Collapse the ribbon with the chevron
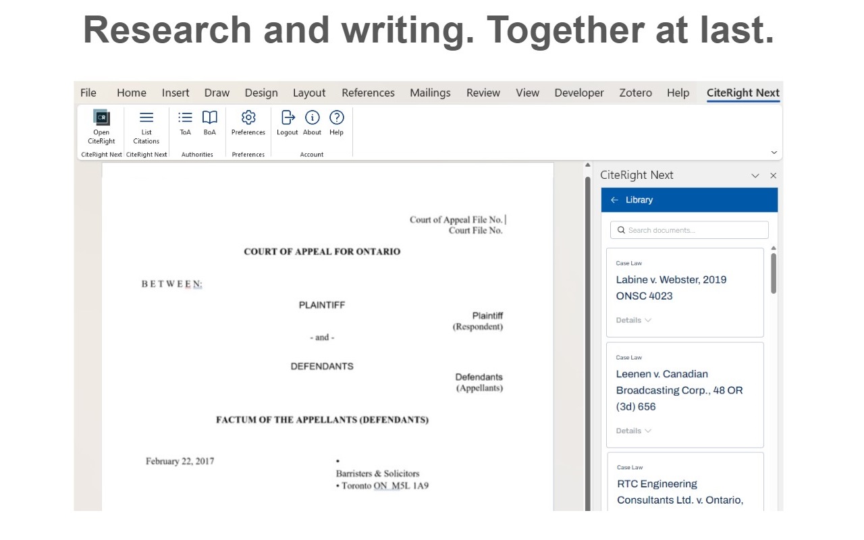 [x=774, y=153]
